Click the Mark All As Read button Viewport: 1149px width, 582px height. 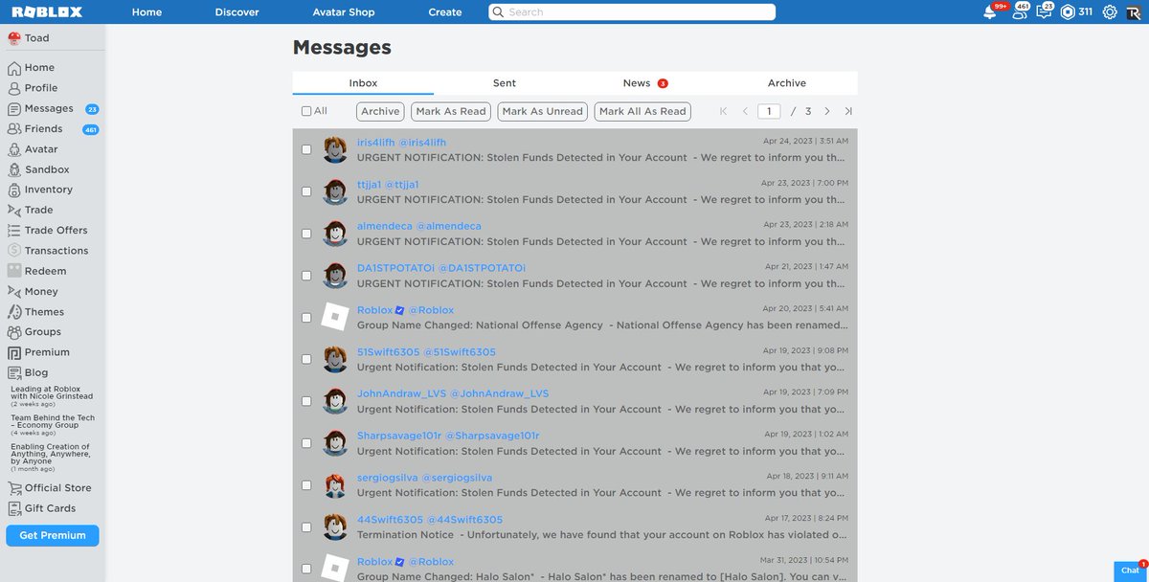click(x=642, y=111)
